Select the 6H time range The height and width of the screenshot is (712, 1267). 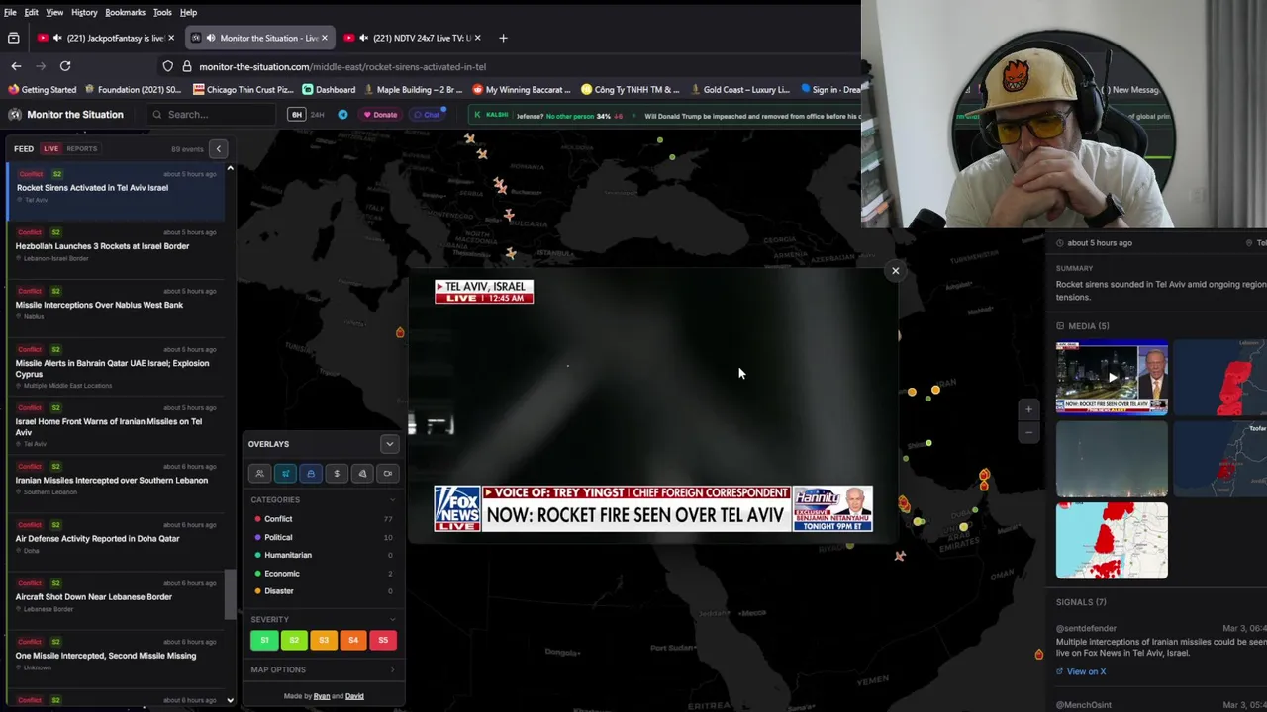296,114
